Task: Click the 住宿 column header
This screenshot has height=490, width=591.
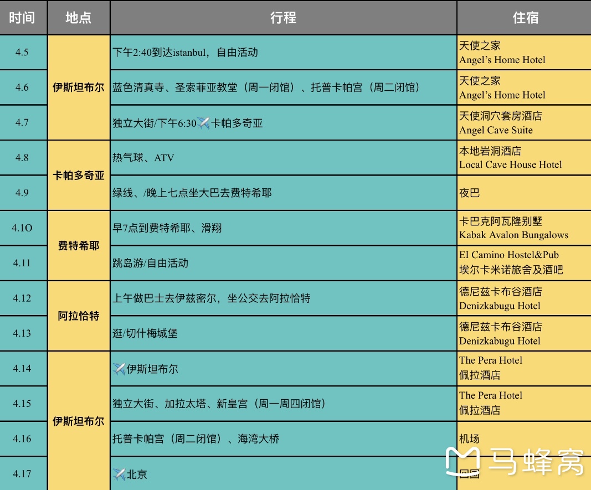Action: (x=524, y=18)
